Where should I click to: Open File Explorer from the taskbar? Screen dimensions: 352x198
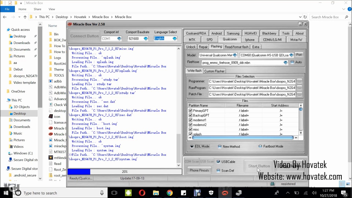[x=156, y=193]
